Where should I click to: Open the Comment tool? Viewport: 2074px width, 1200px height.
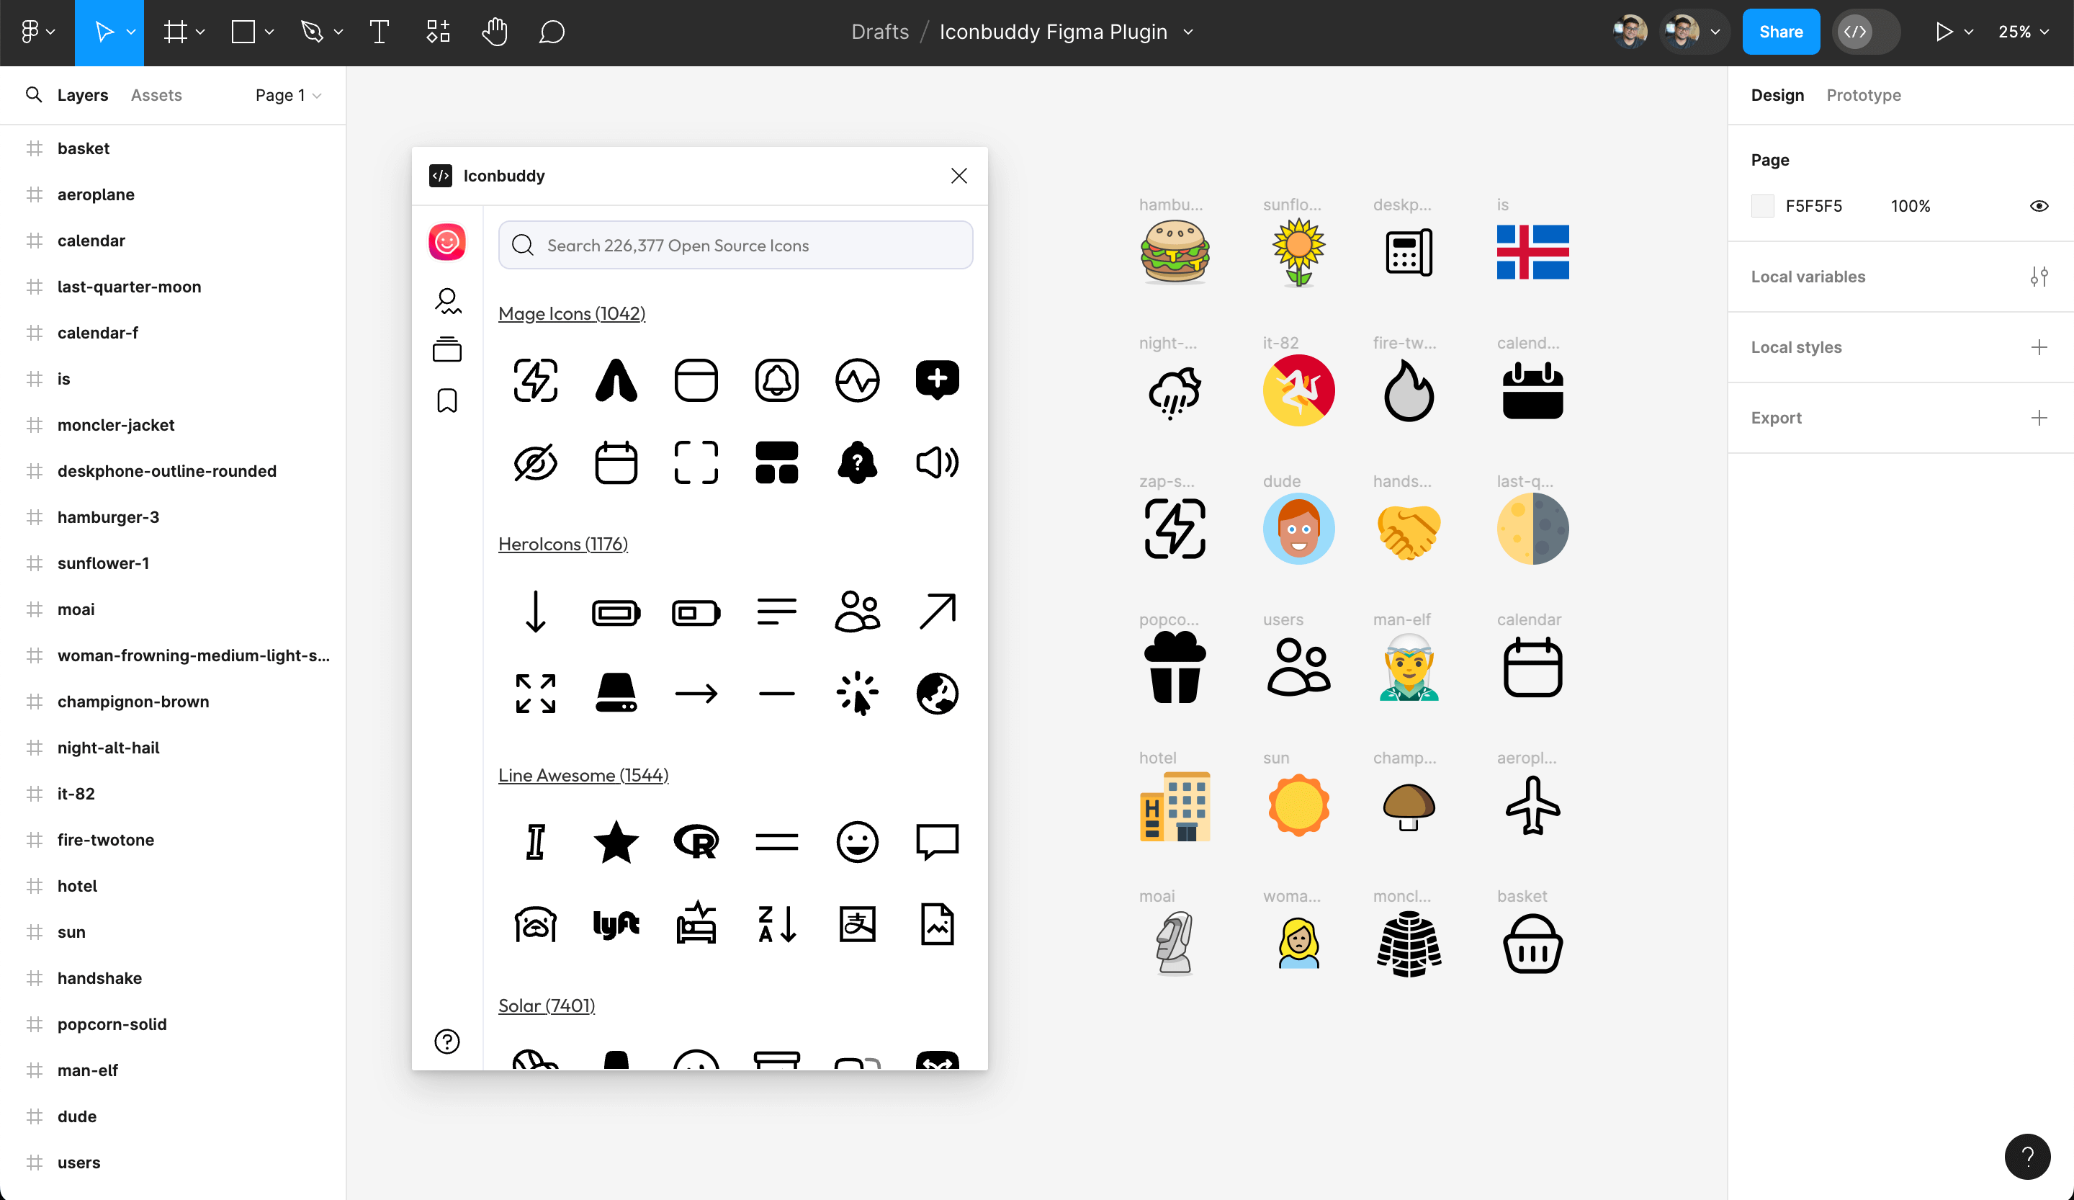point(552,31)
